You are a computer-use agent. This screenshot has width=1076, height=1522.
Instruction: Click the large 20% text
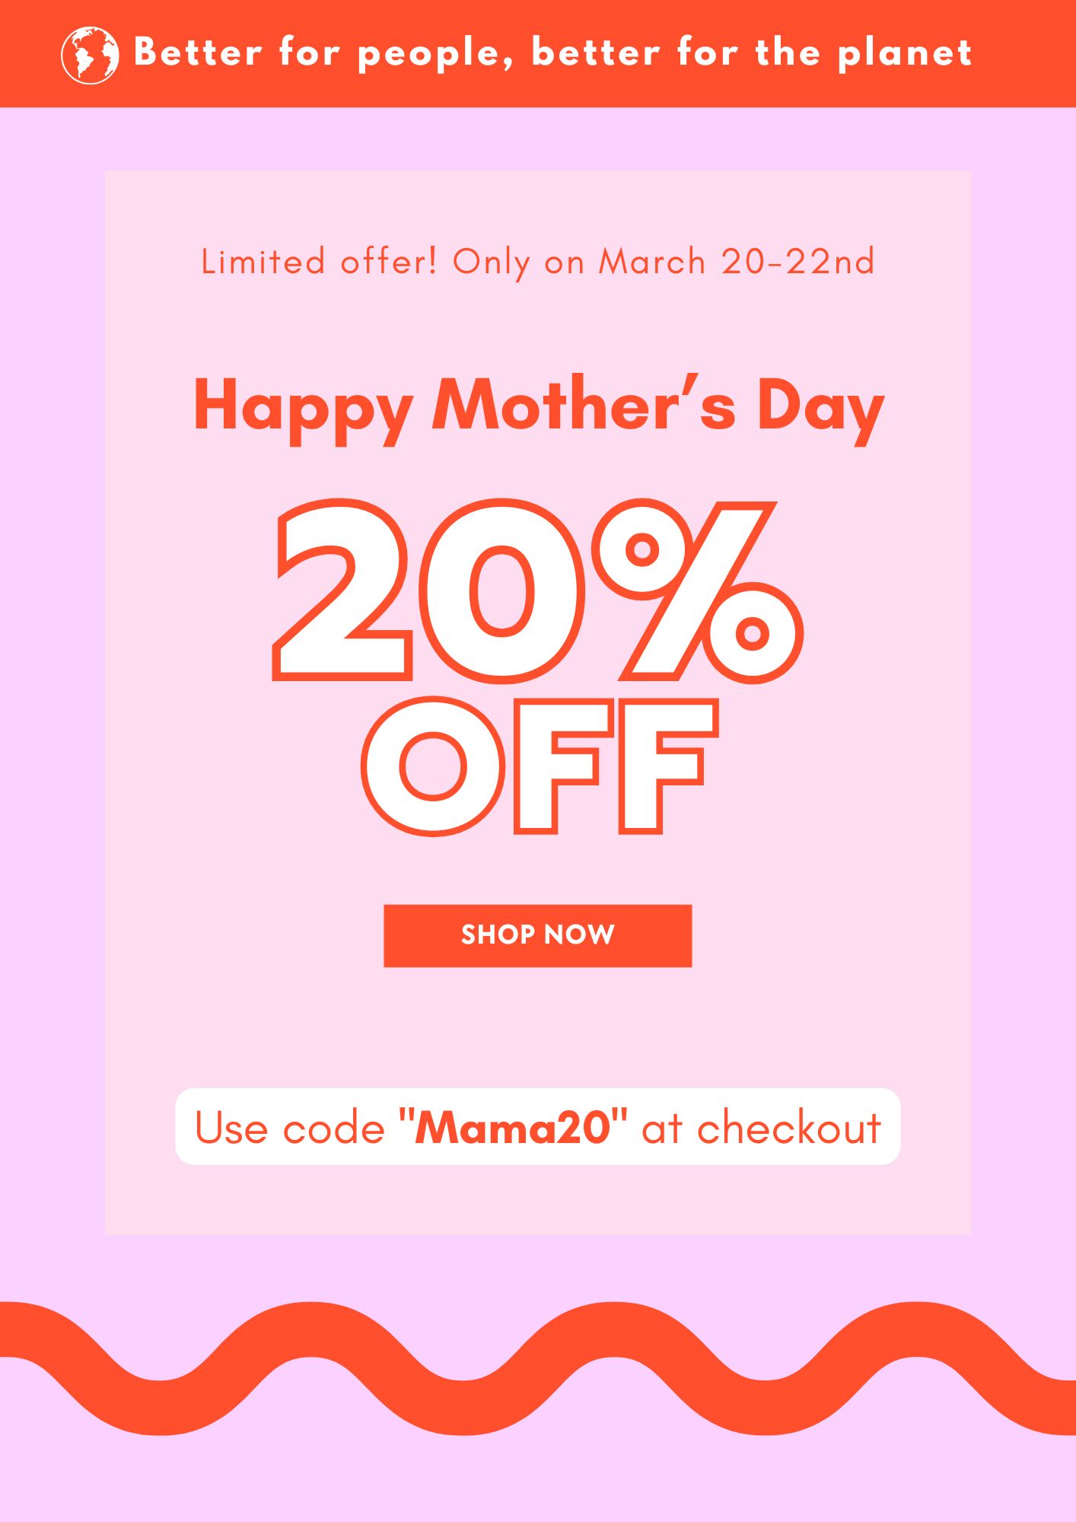(538, 591)
